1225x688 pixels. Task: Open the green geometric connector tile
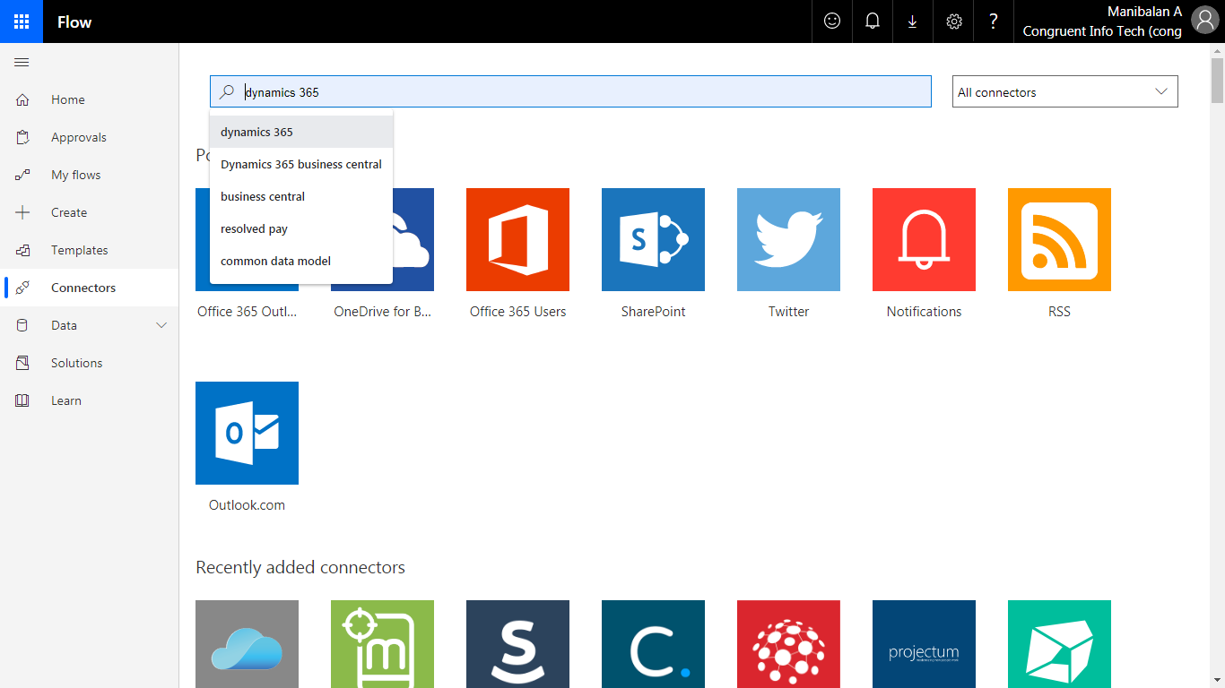click(1059, 644)
